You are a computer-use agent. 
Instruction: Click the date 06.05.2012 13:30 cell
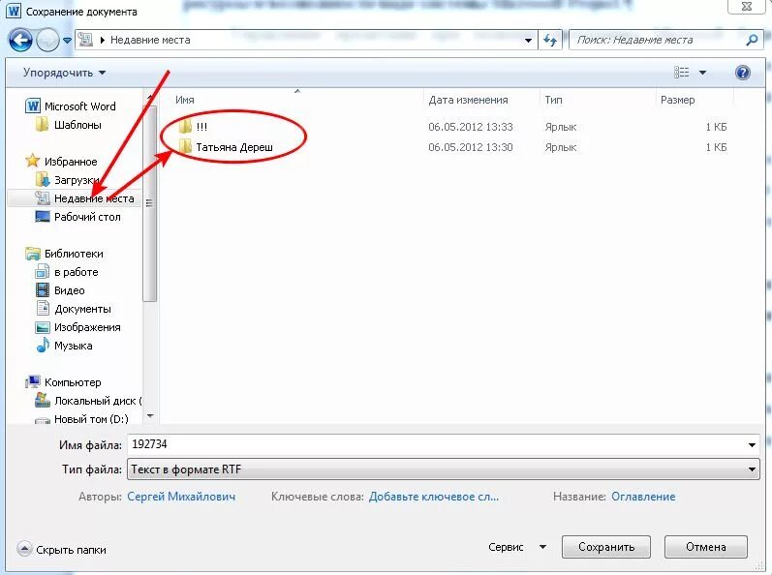coord(470,147)
